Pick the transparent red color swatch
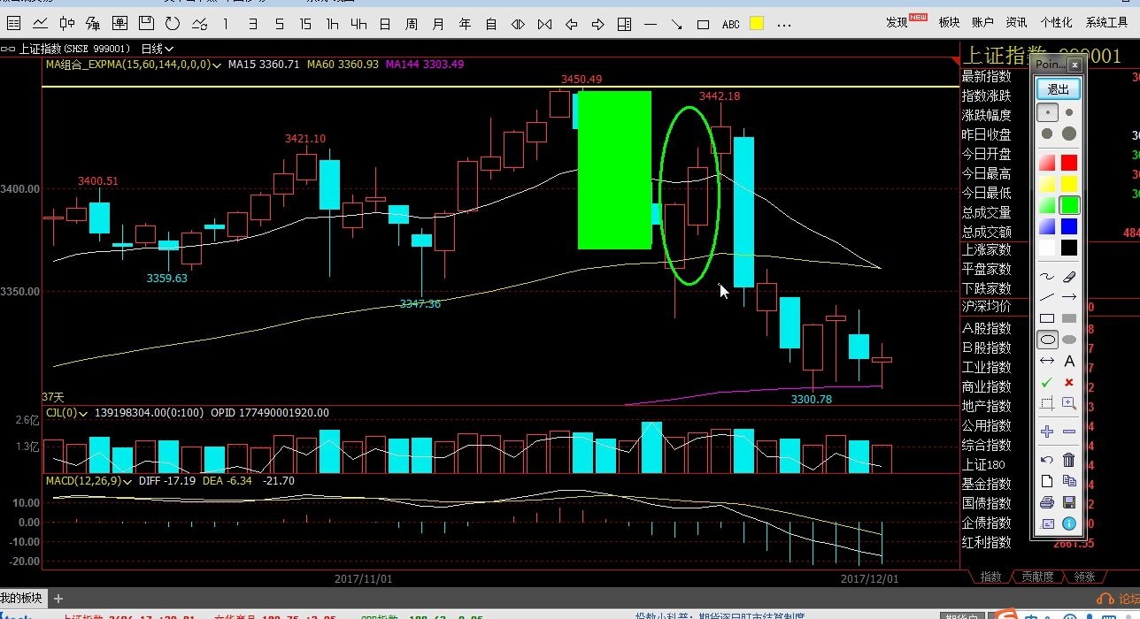The image size is (1140, 619). click(1047, 163)
